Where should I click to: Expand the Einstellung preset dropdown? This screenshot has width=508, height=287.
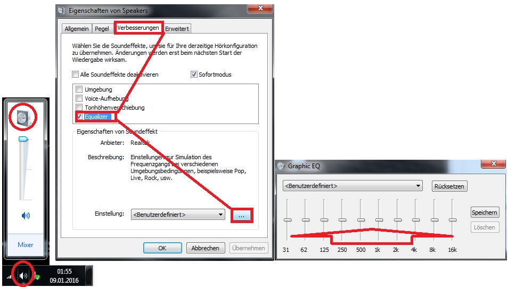click(178, 215)
